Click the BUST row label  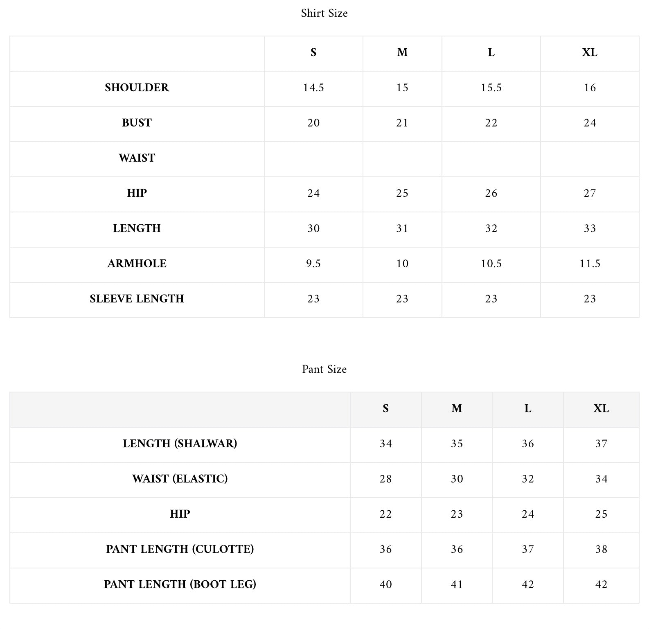pos(137,123)
